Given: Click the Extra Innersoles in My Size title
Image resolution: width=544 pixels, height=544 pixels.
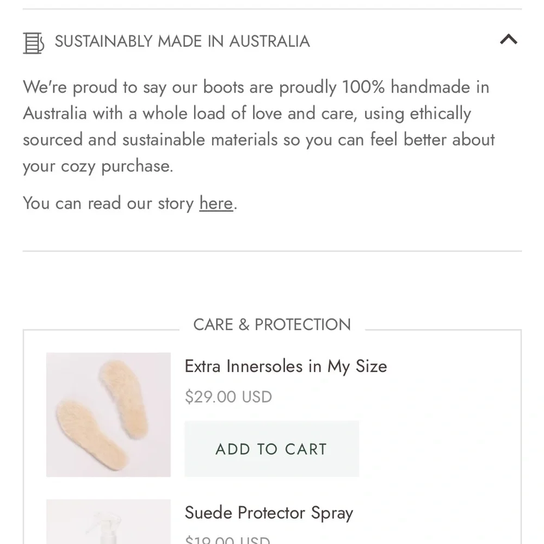Looking at the screenshot, I should pos(286,366).
